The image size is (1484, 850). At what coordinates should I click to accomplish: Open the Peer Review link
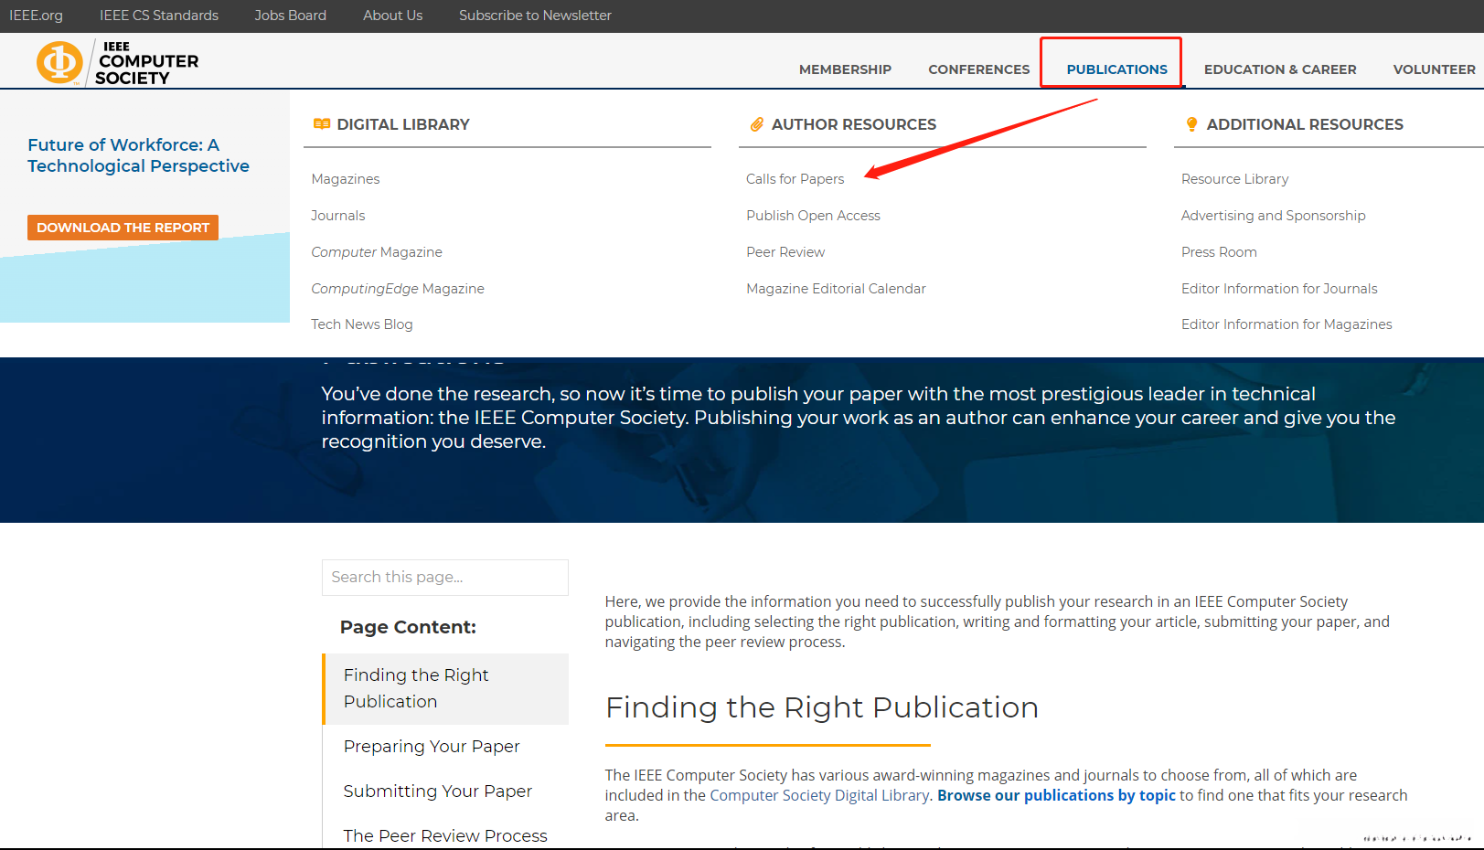click(785, 252)
